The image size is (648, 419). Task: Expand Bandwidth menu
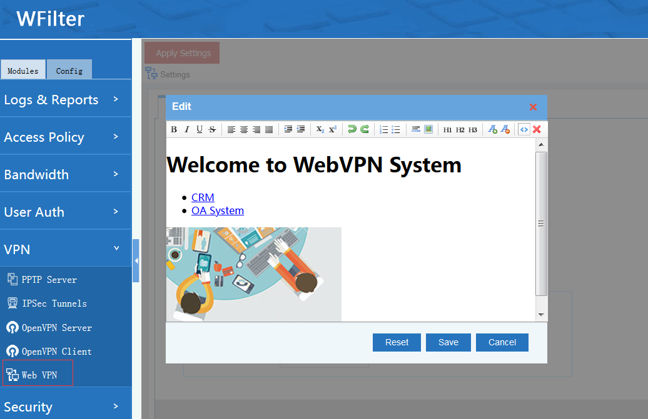click(x=65, y=174)
